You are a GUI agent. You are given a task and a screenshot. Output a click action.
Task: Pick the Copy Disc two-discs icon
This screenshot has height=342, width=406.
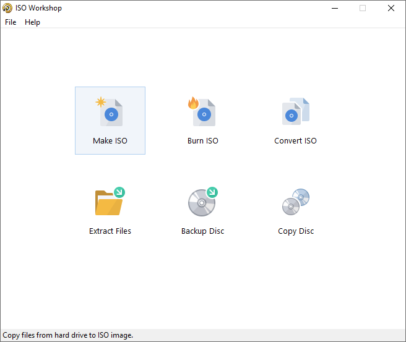click(x=296, y=202)
